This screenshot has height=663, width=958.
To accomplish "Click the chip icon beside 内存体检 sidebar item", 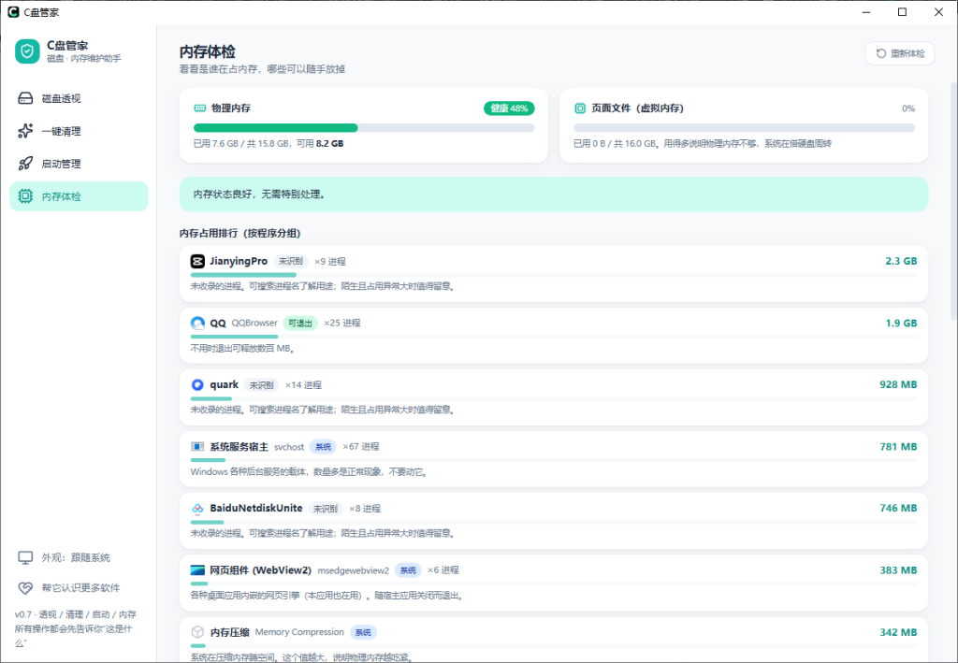I will (x=25, y=196).
